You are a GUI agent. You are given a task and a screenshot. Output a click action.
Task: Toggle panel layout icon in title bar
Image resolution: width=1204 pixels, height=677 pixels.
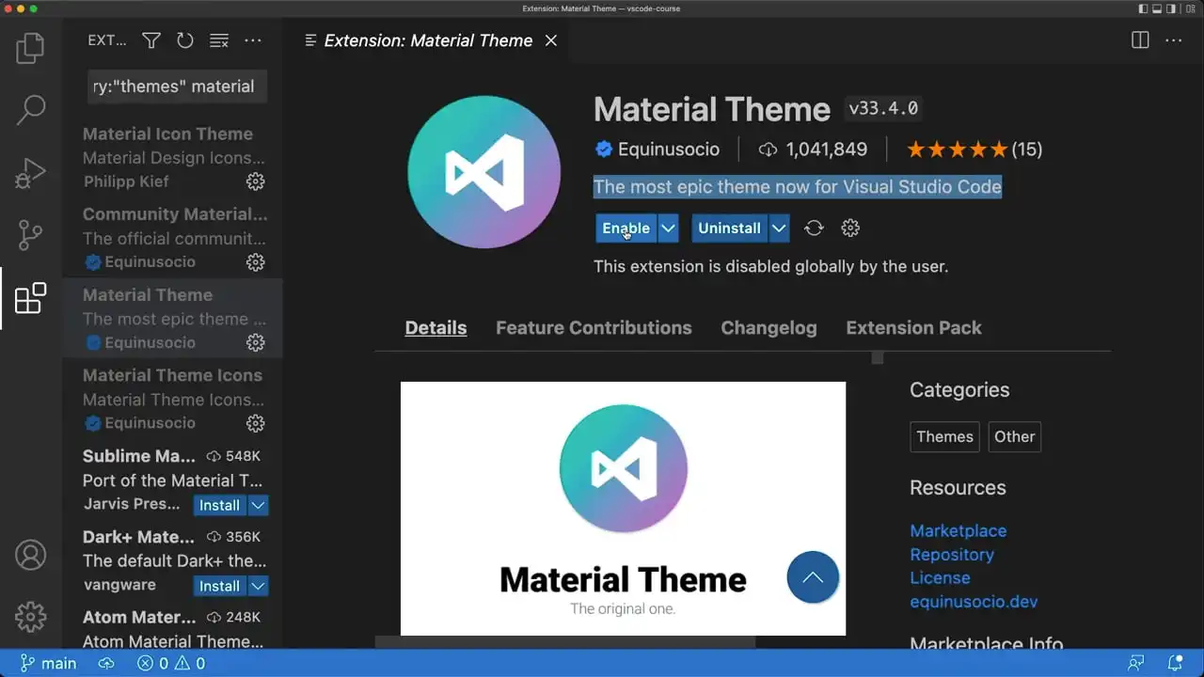pos(1159,8)
